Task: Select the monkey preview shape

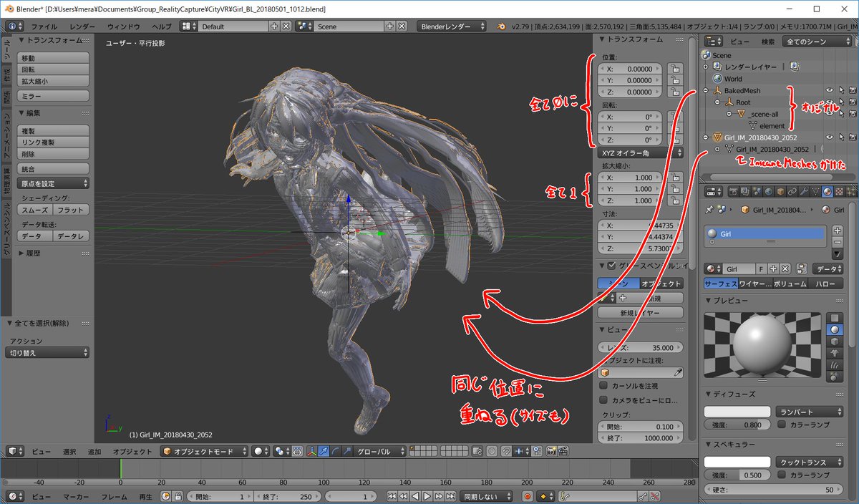Action: (x=833, y=353)
